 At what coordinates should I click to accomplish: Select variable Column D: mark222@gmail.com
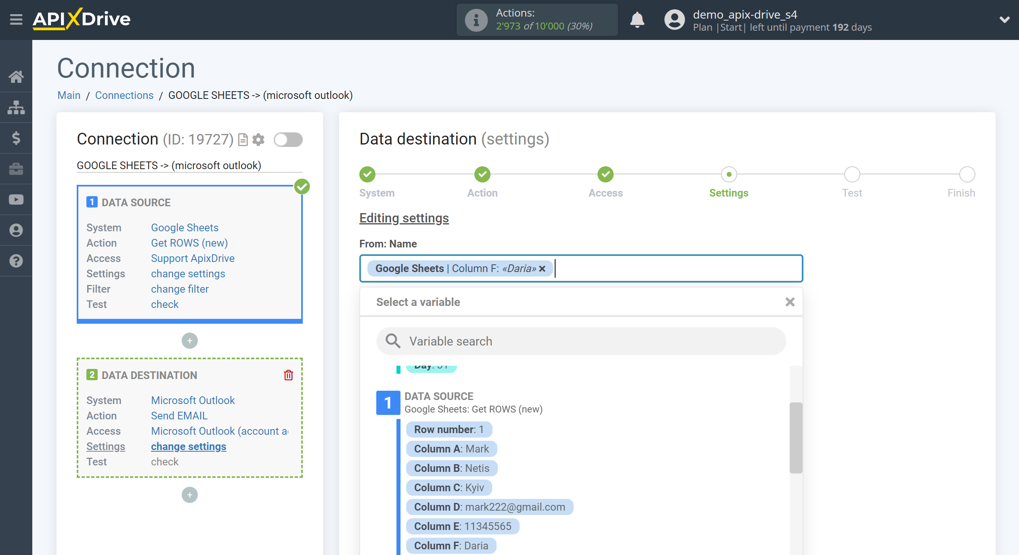[x=490, y=507]
